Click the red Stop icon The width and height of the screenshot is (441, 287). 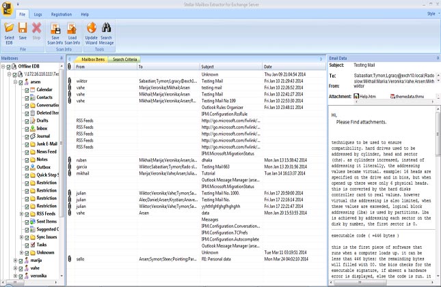(x=36, y=28)
